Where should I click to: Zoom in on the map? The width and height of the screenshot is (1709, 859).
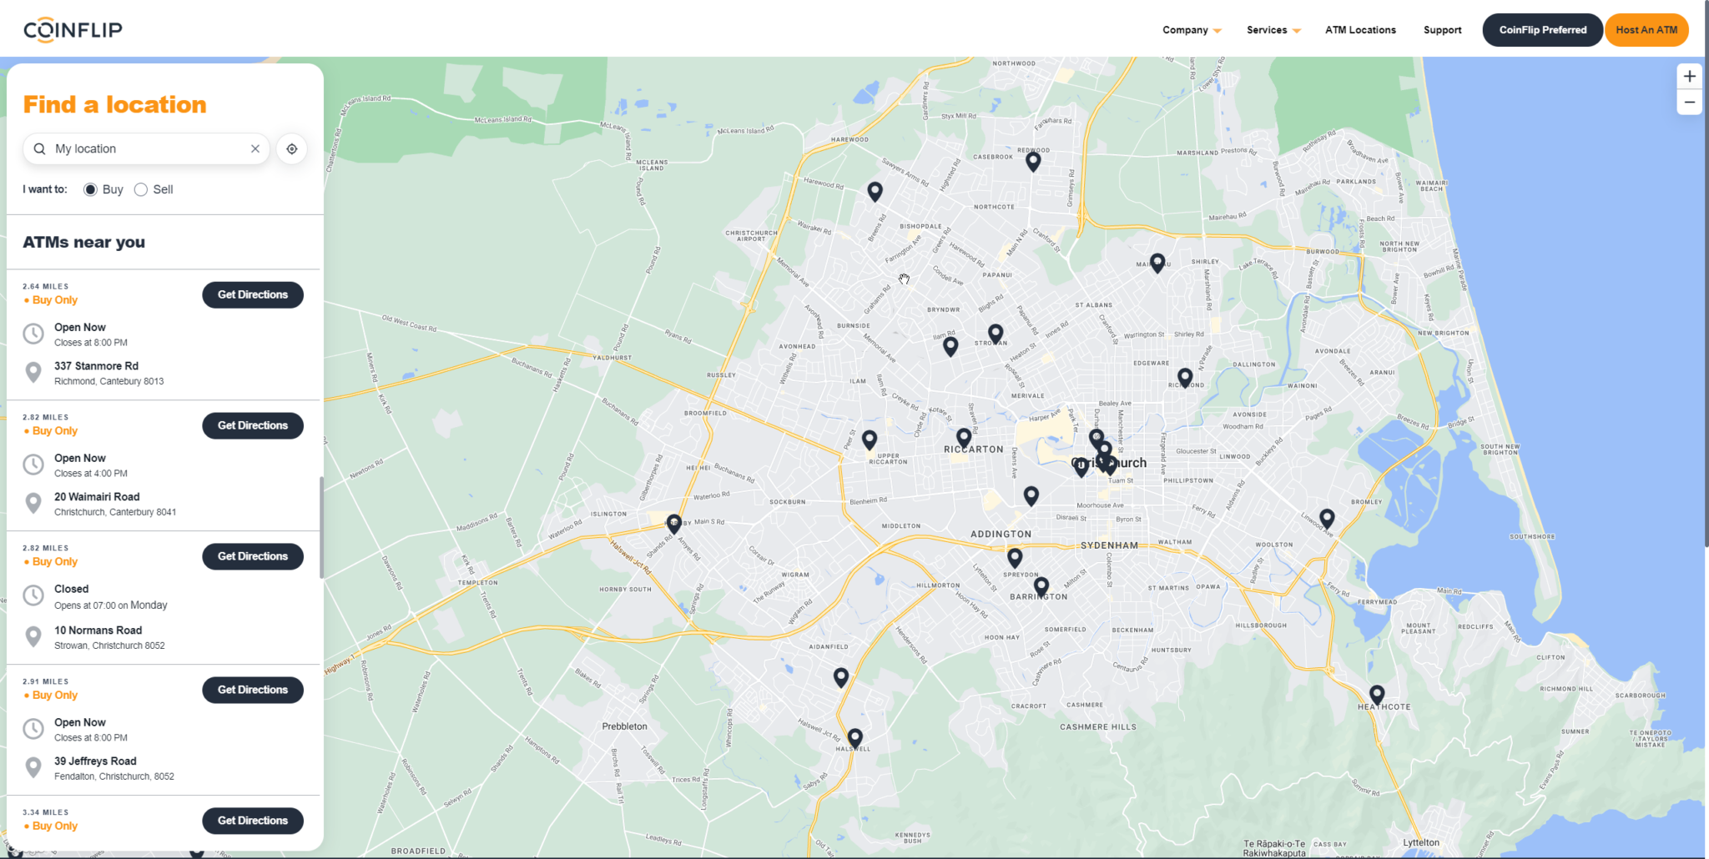(x=1690, y=76)
